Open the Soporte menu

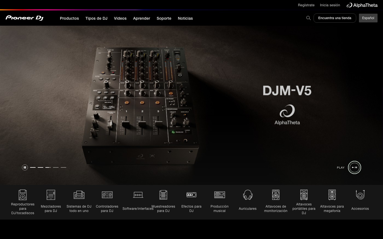tap(164, 18)
